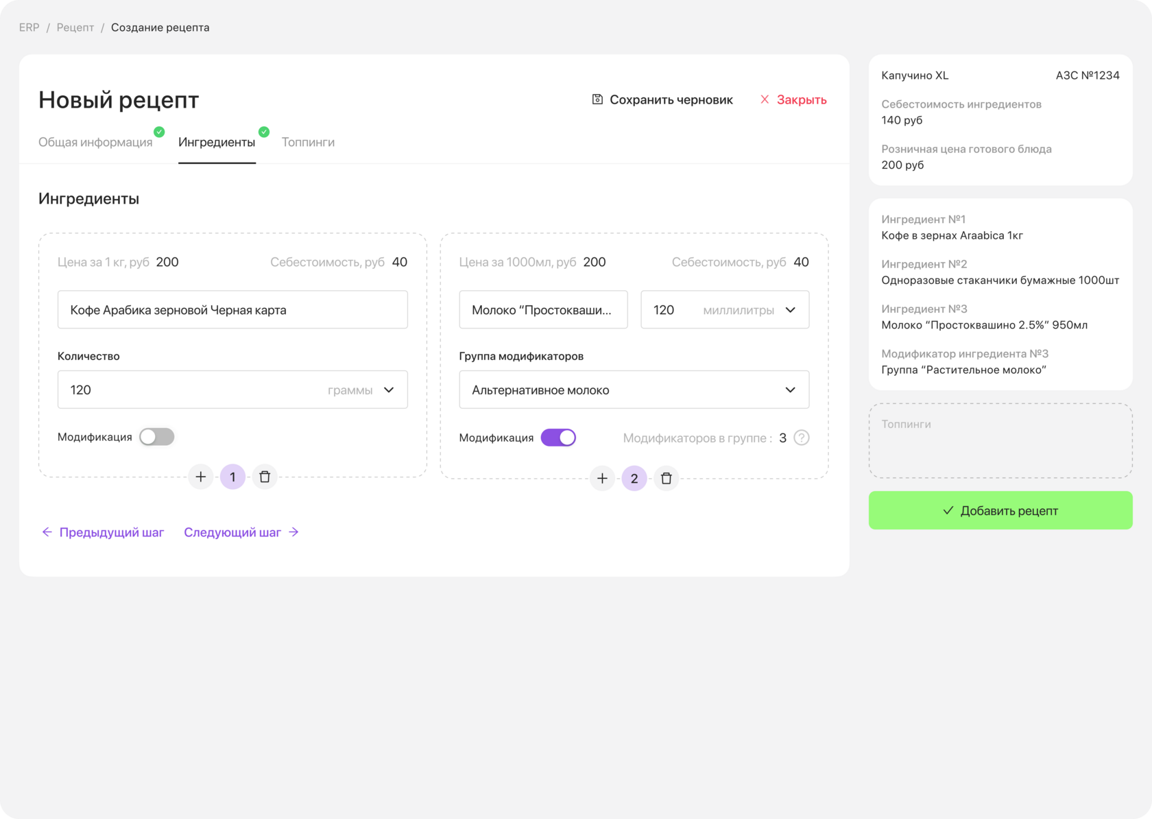Open the миллилитры unit dropdown

(790, 310)
